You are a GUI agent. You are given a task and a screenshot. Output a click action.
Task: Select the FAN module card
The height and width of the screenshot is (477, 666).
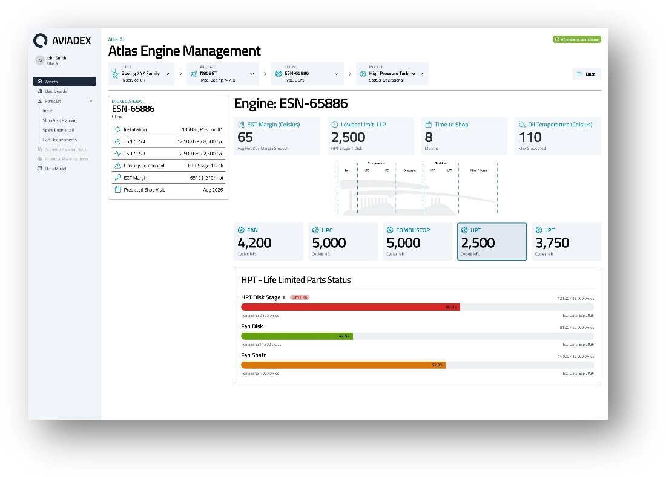coord(268,241)
